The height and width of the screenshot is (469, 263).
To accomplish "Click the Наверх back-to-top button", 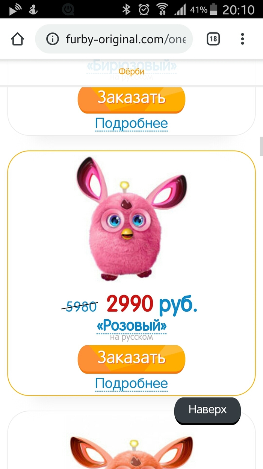I will (x=207, y=410).
